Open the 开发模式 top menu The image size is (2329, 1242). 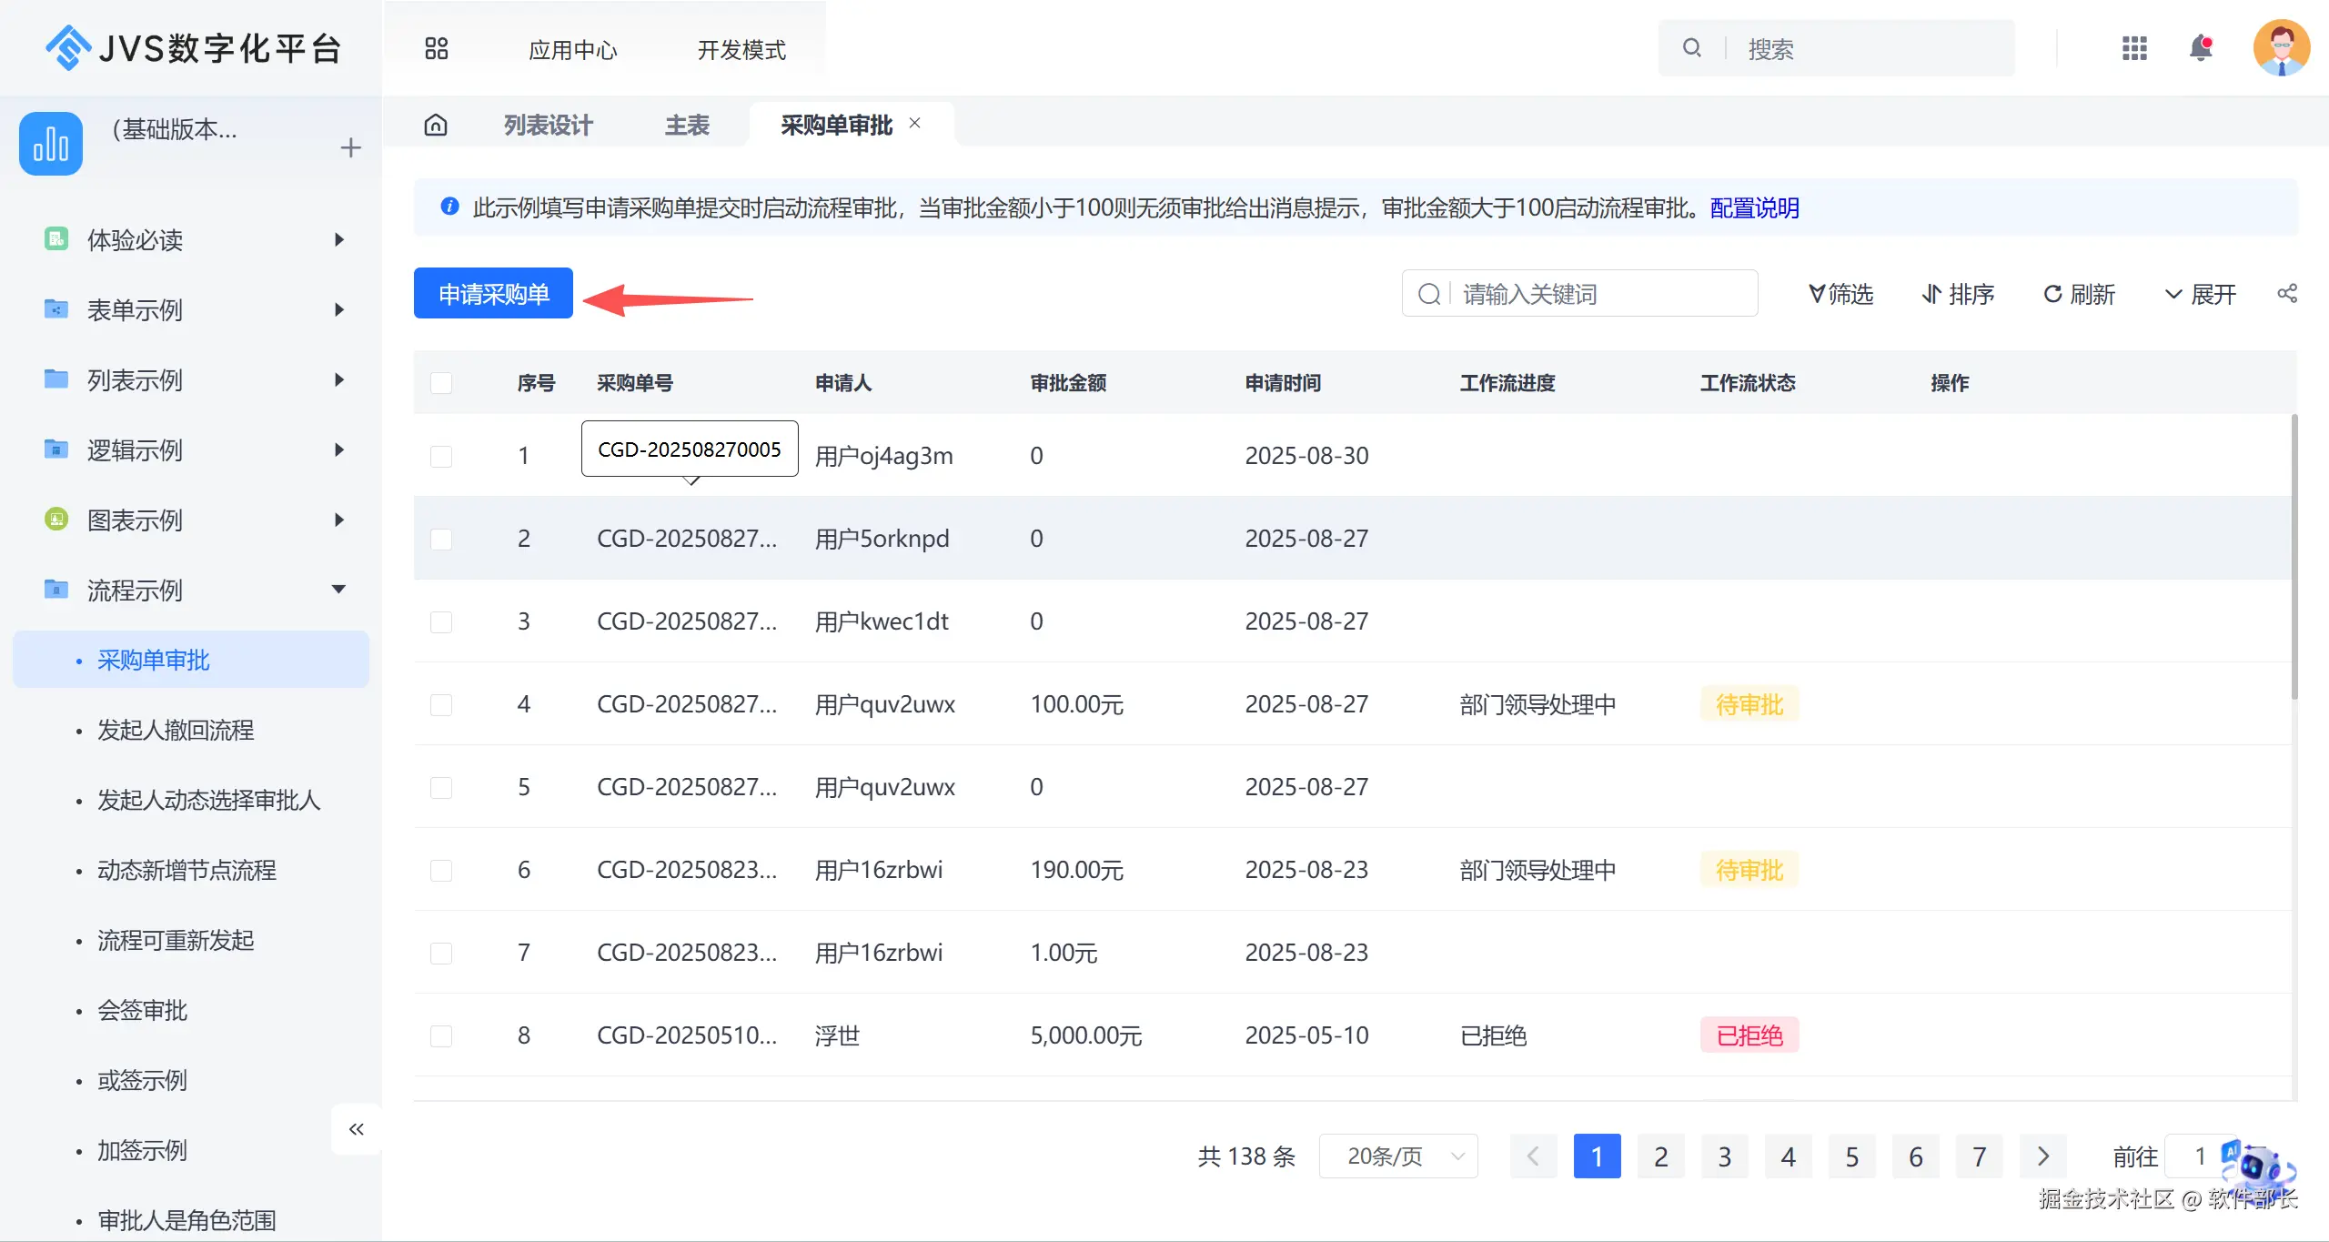(741, 50)
